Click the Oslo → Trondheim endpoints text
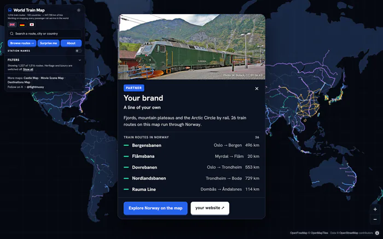 tap(224, 168)
